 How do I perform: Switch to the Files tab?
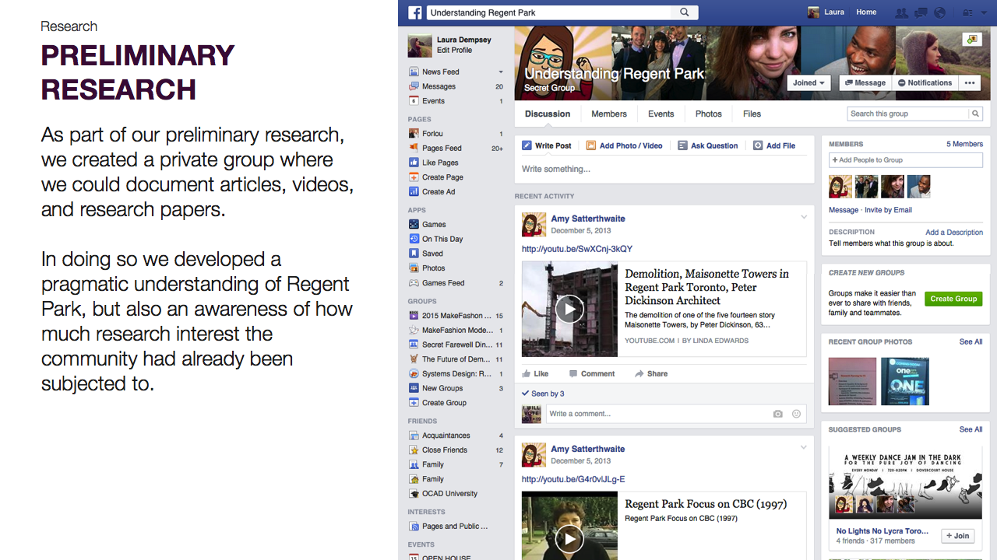click(x=752, y=114)
